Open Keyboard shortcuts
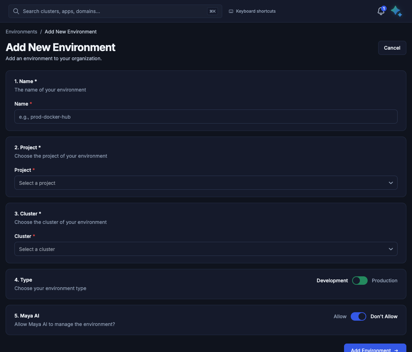 click(252, 11)
